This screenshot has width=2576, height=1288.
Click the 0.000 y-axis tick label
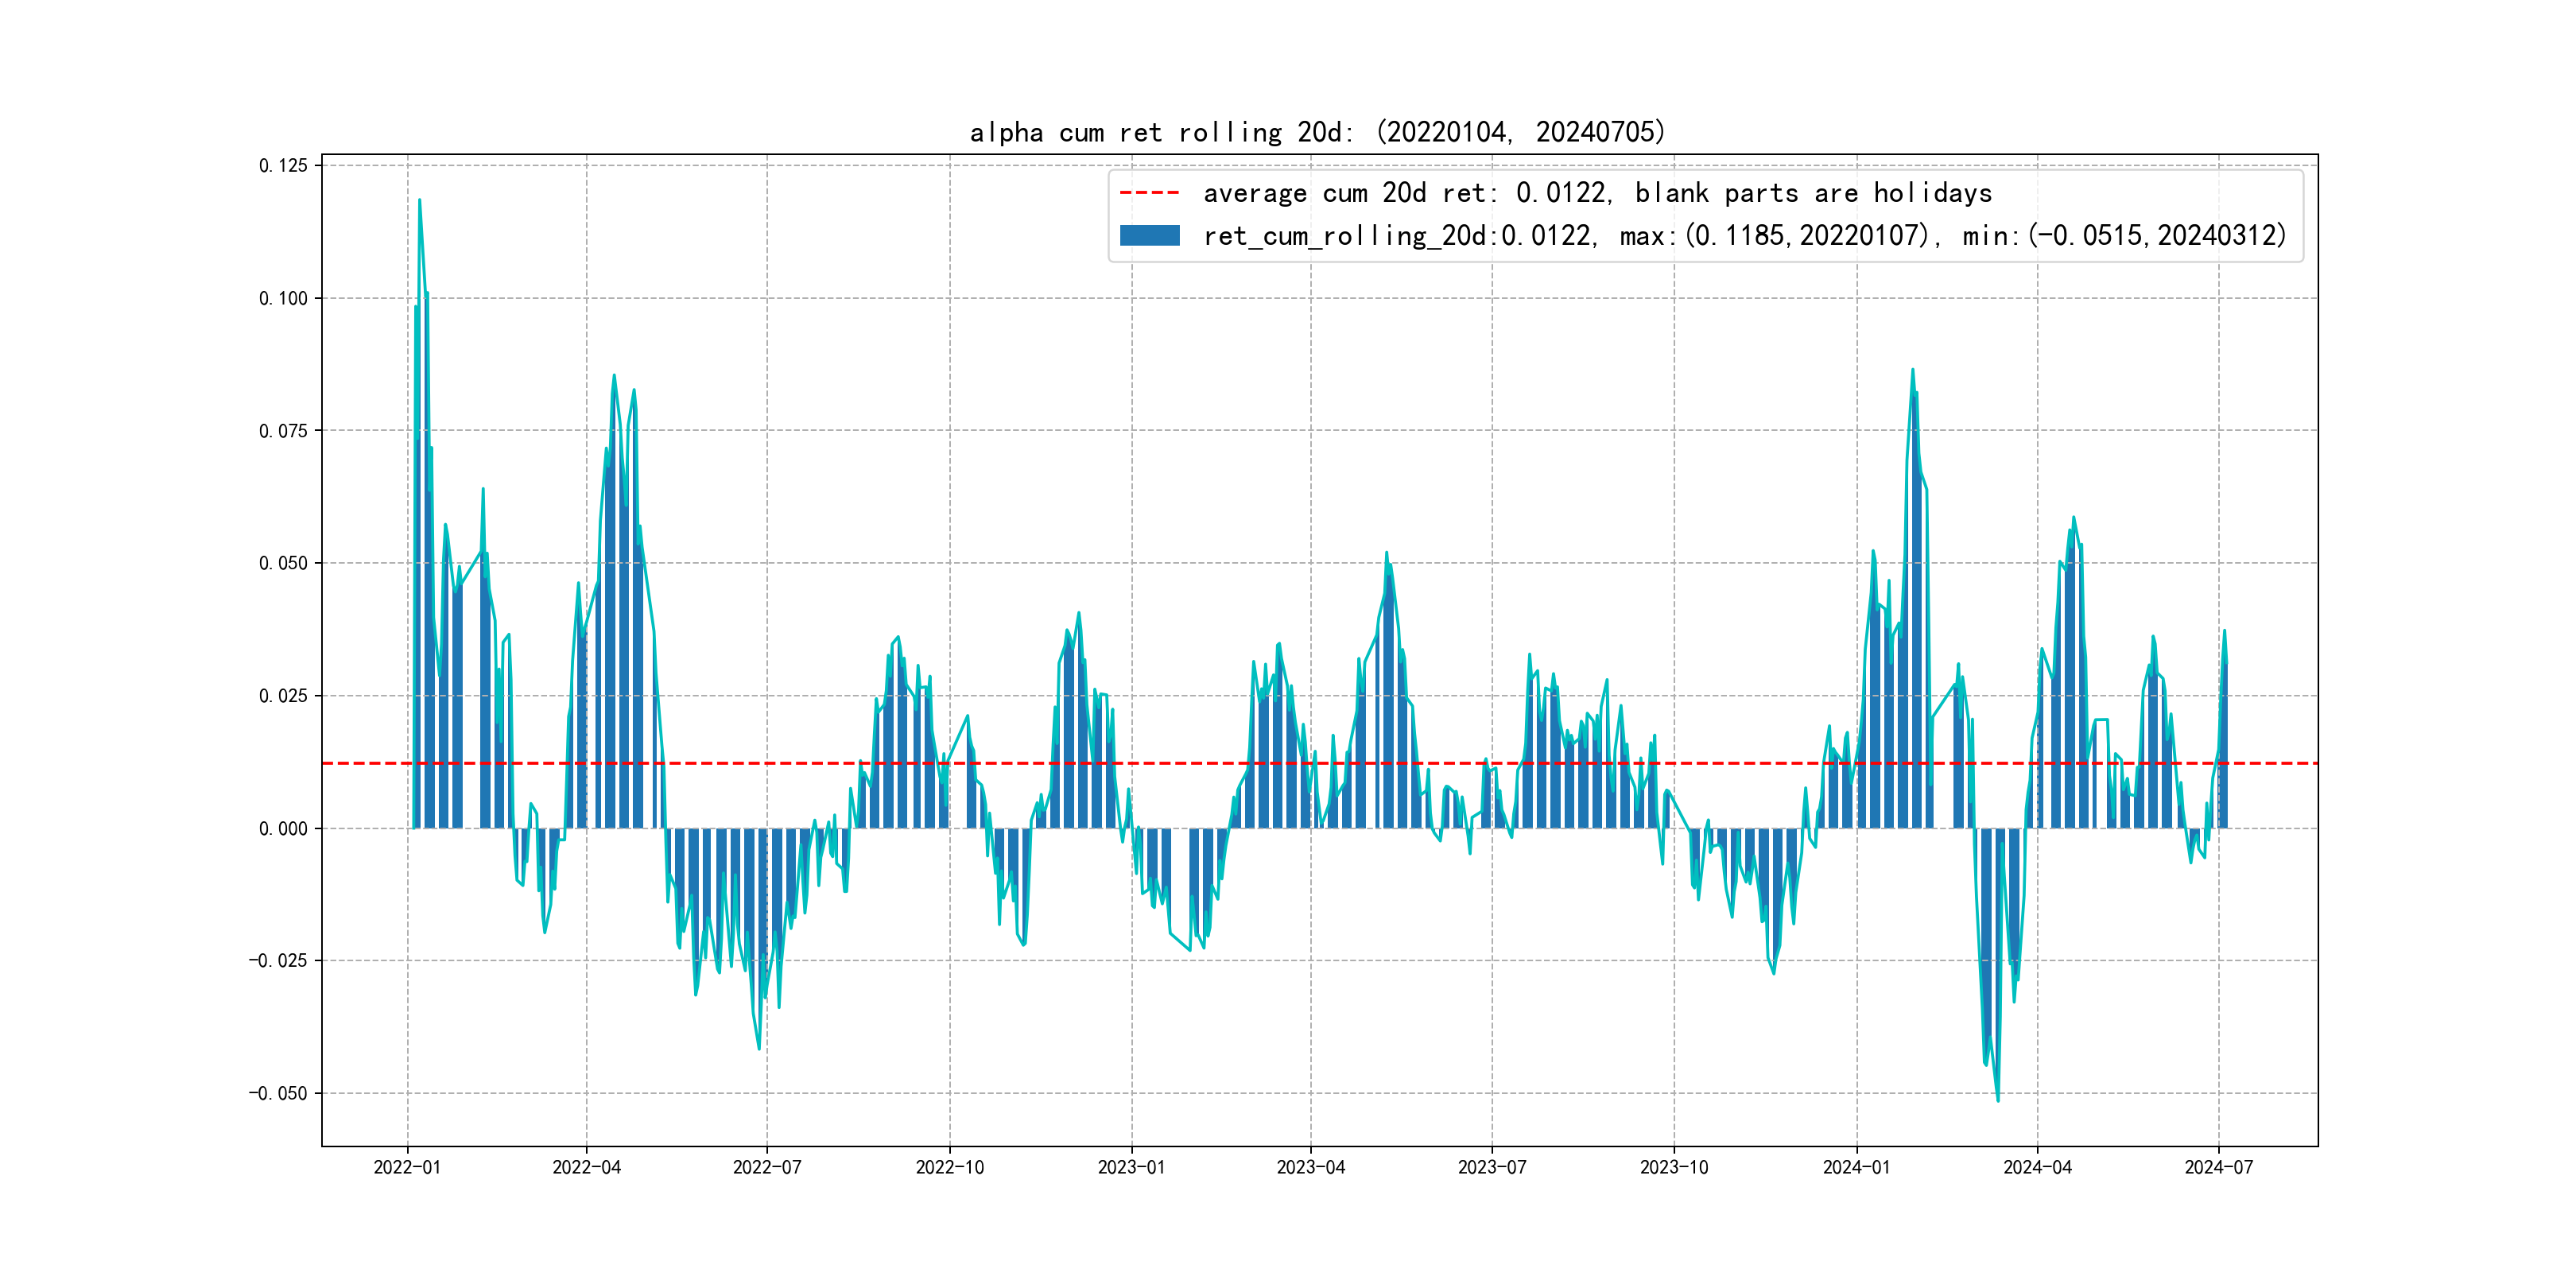coord(283,828)
